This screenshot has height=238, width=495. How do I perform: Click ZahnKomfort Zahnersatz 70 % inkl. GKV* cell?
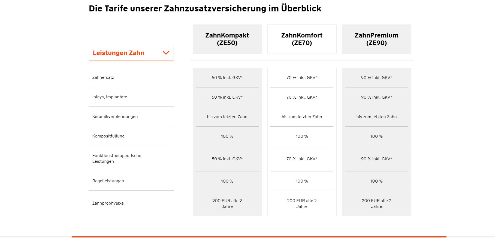[302, 78]
